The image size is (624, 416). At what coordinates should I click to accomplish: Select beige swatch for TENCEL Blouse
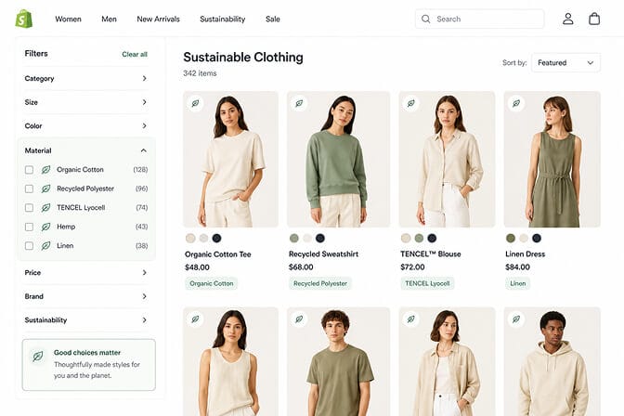point(406,238)
